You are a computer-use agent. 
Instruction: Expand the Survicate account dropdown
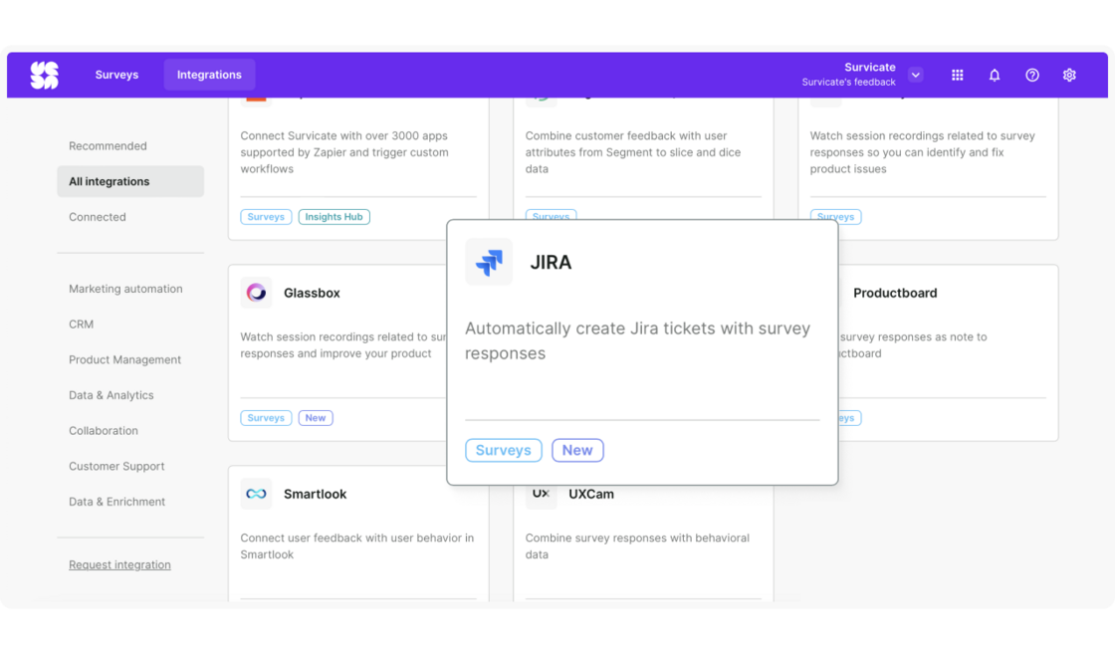click(915, 74)
